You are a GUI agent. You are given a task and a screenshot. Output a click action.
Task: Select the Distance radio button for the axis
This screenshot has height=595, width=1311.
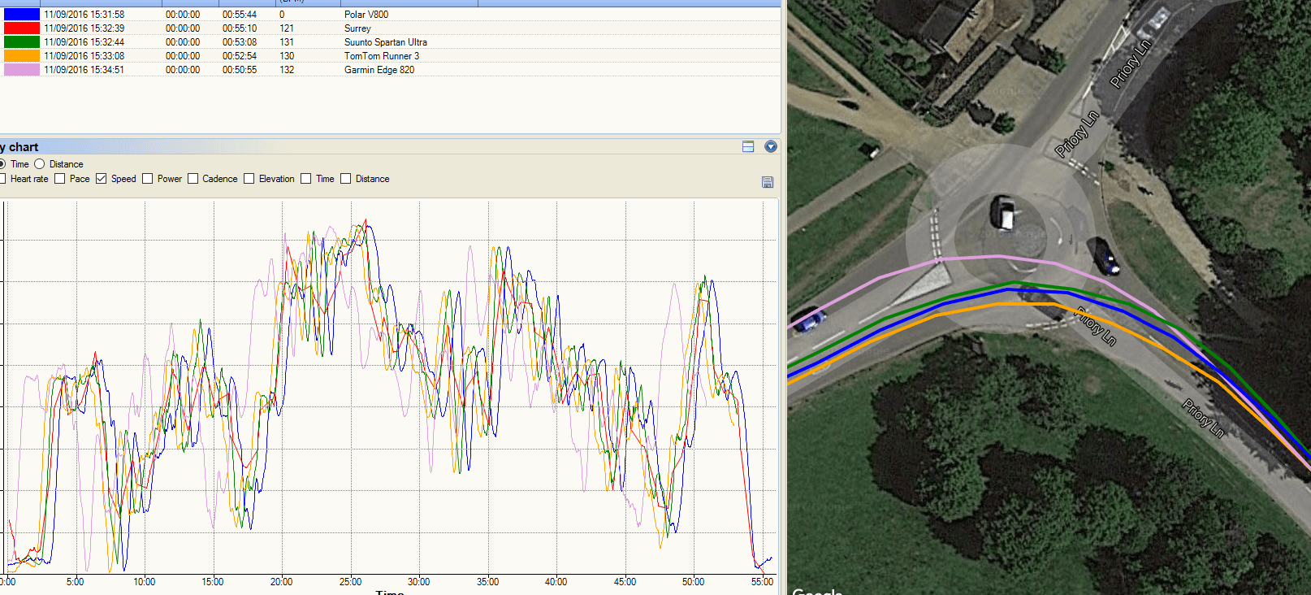40,164
